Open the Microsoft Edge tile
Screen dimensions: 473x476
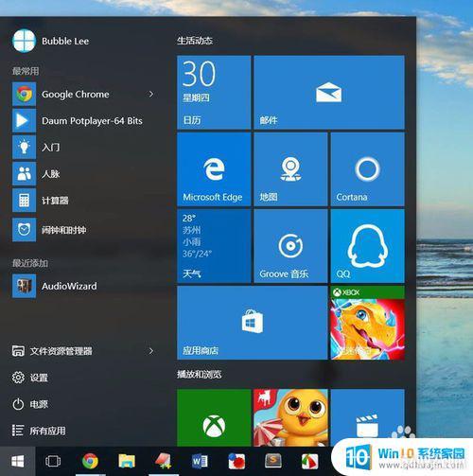(214, 169)
